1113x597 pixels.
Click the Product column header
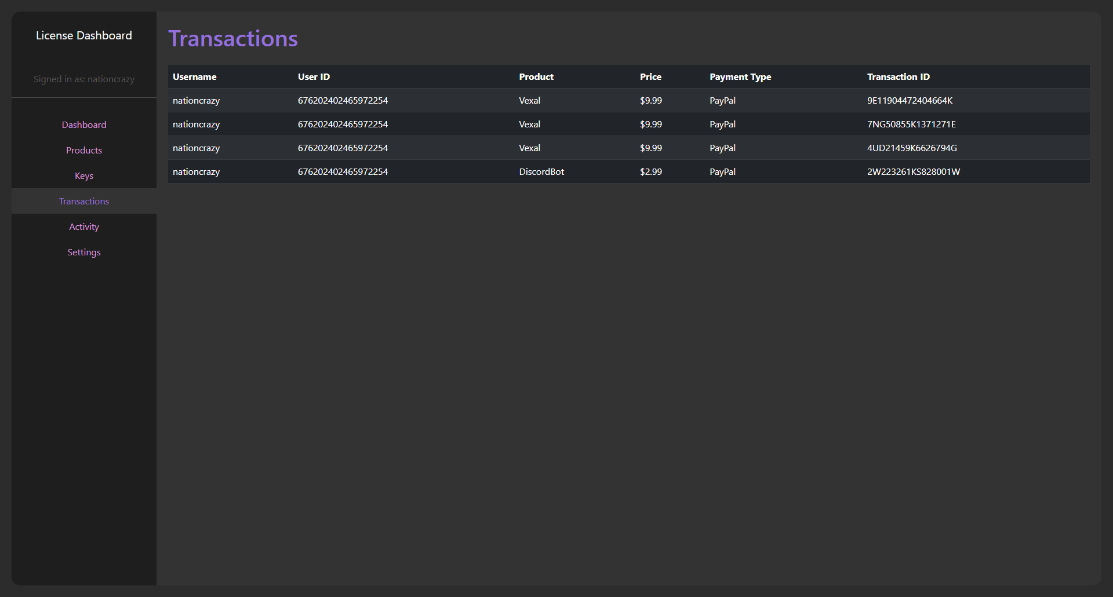536,77
